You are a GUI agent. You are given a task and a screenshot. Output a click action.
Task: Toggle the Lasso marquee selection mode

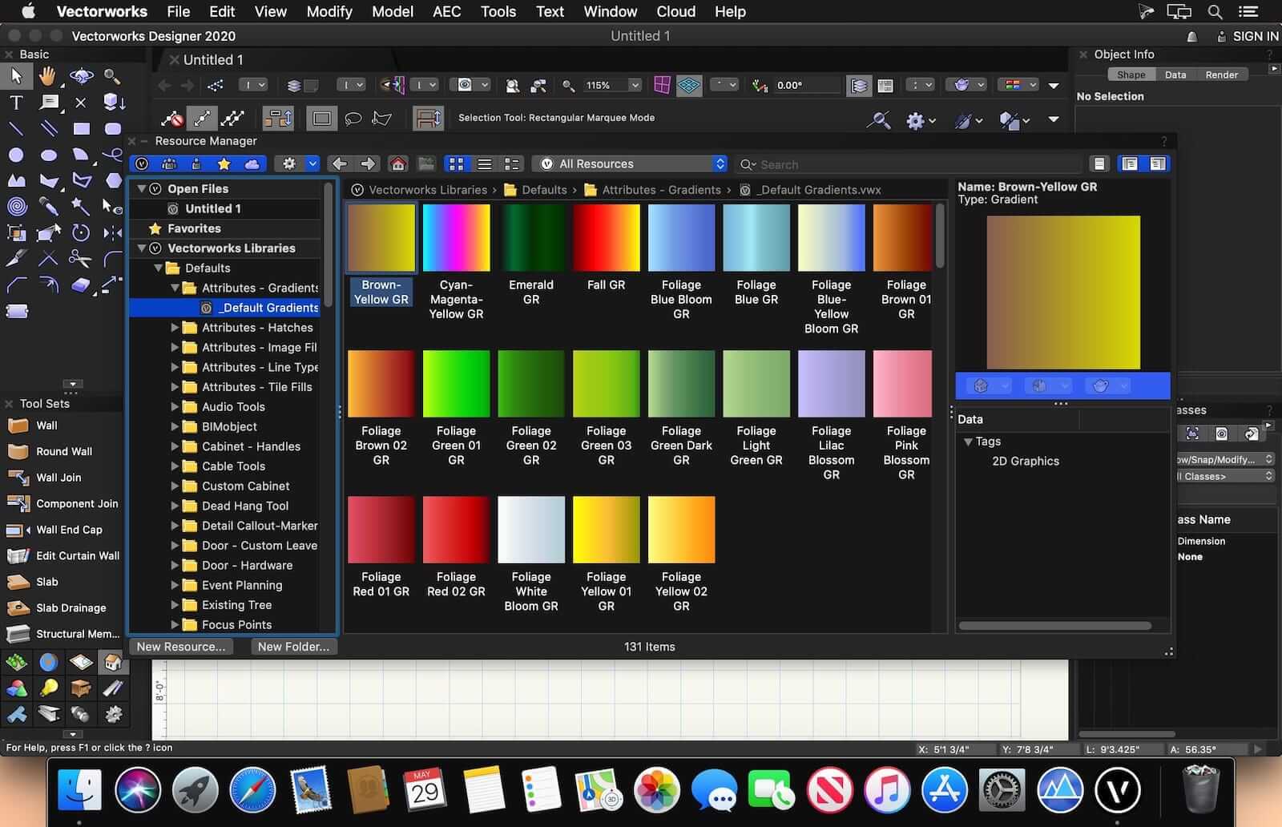click(353, 119)
